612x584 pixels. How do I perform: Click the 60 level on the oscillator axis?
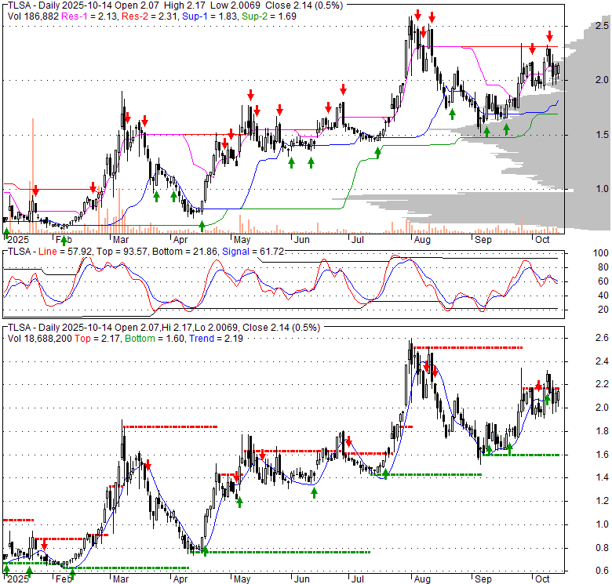(603, 281)
